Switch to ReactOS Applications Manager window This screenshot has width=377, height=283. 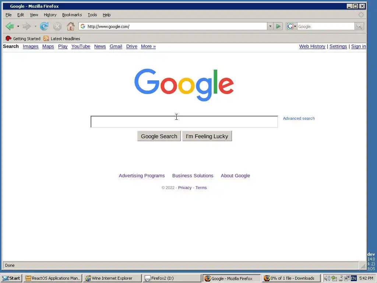(x=53, y=278)
